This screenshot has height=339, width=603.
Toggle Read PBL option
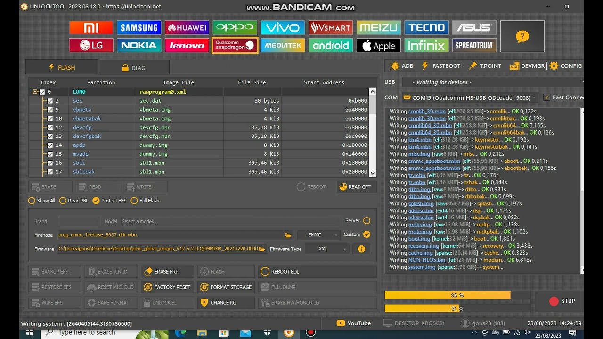point(73,201)
